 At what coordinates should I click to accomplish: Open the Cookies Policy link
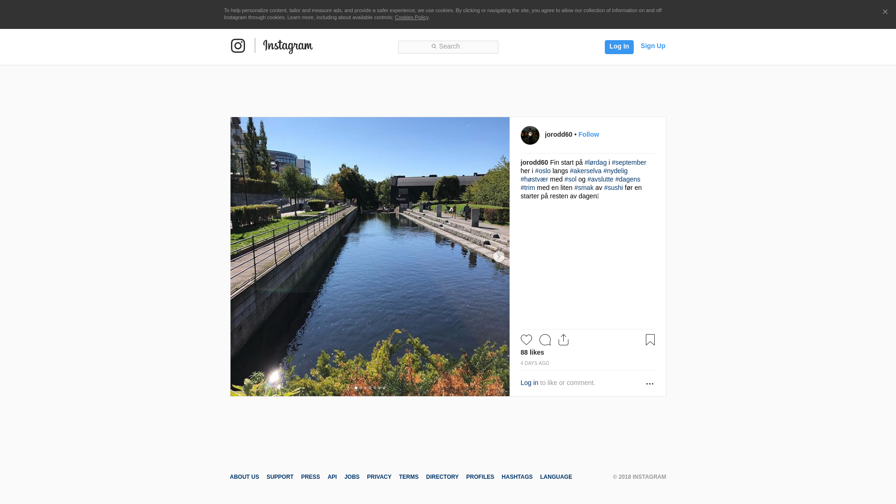tap(411, 17)
